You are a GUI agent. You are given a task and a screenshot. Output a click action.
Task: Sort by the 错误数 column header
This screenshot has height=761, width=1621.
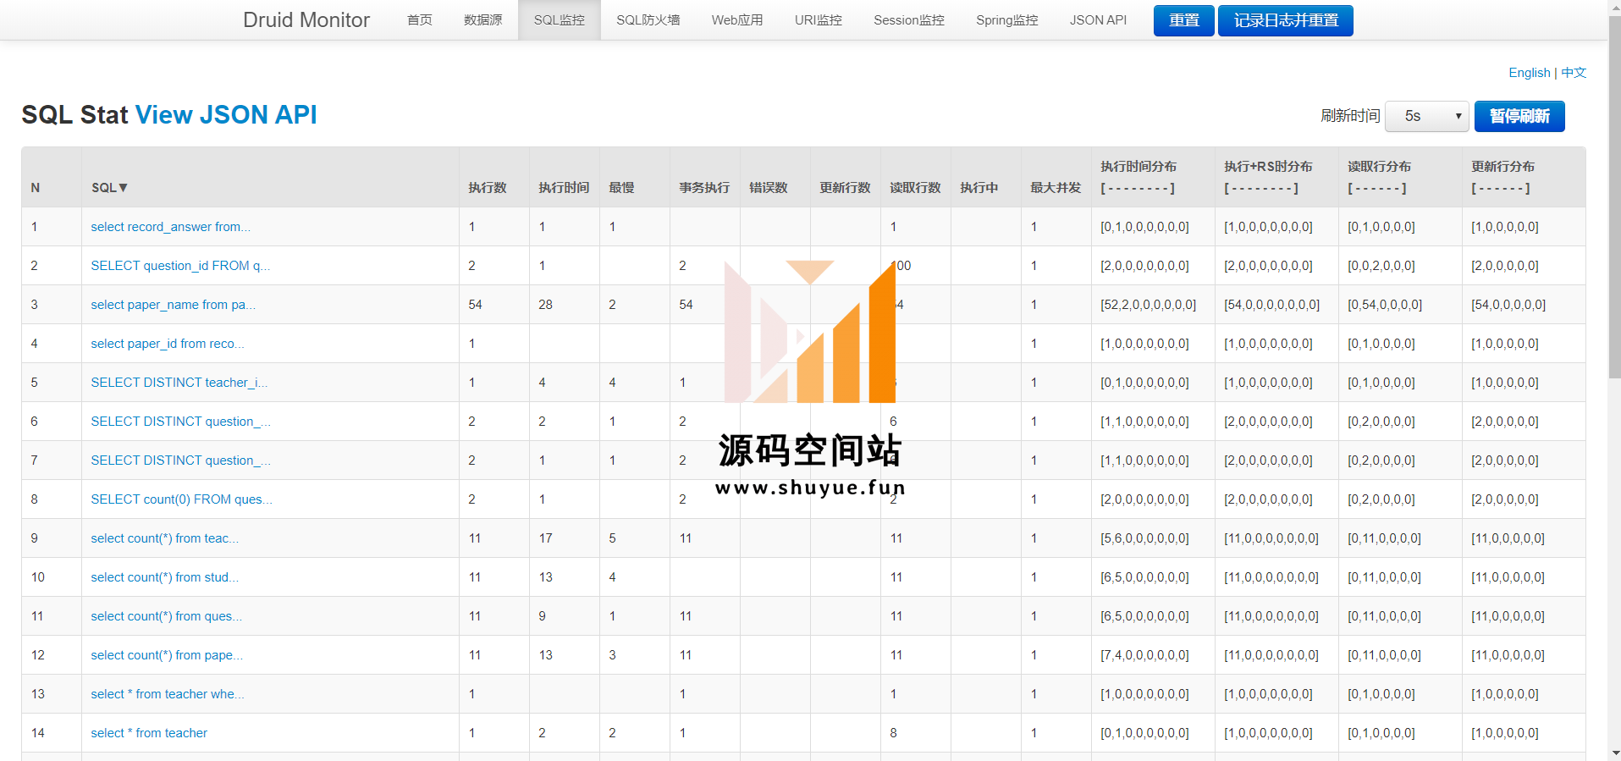click(x=769, y=188)
